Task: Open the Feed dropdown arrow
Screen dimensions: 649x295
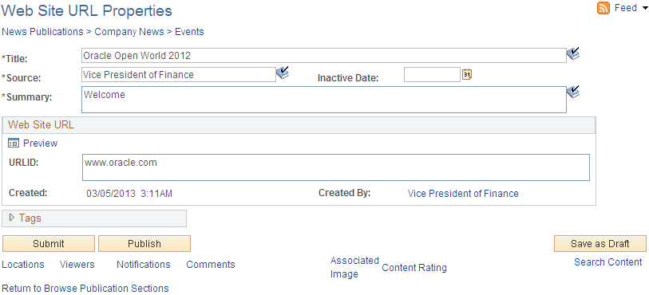Action: pyautogui.click(x=644, y=9)
